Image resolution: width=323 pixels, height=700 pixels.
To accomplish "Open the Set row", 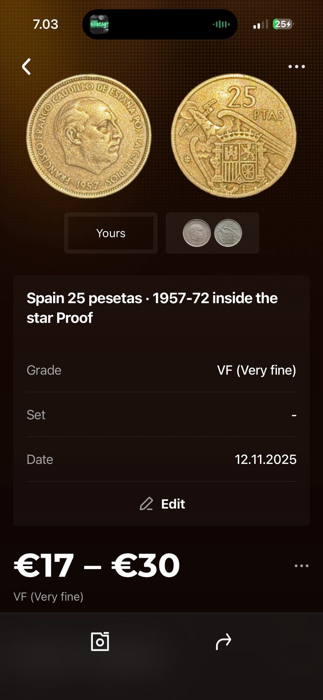I will [x=161, y=415].
